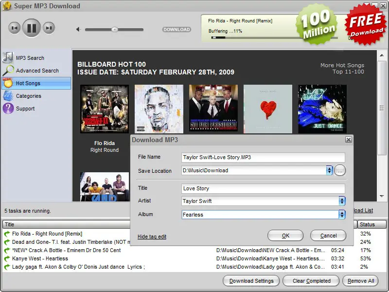The width and height of the screenshot is (389, 292).
Task: Click the DOWNLOAD button near the player
Action: 177,30
